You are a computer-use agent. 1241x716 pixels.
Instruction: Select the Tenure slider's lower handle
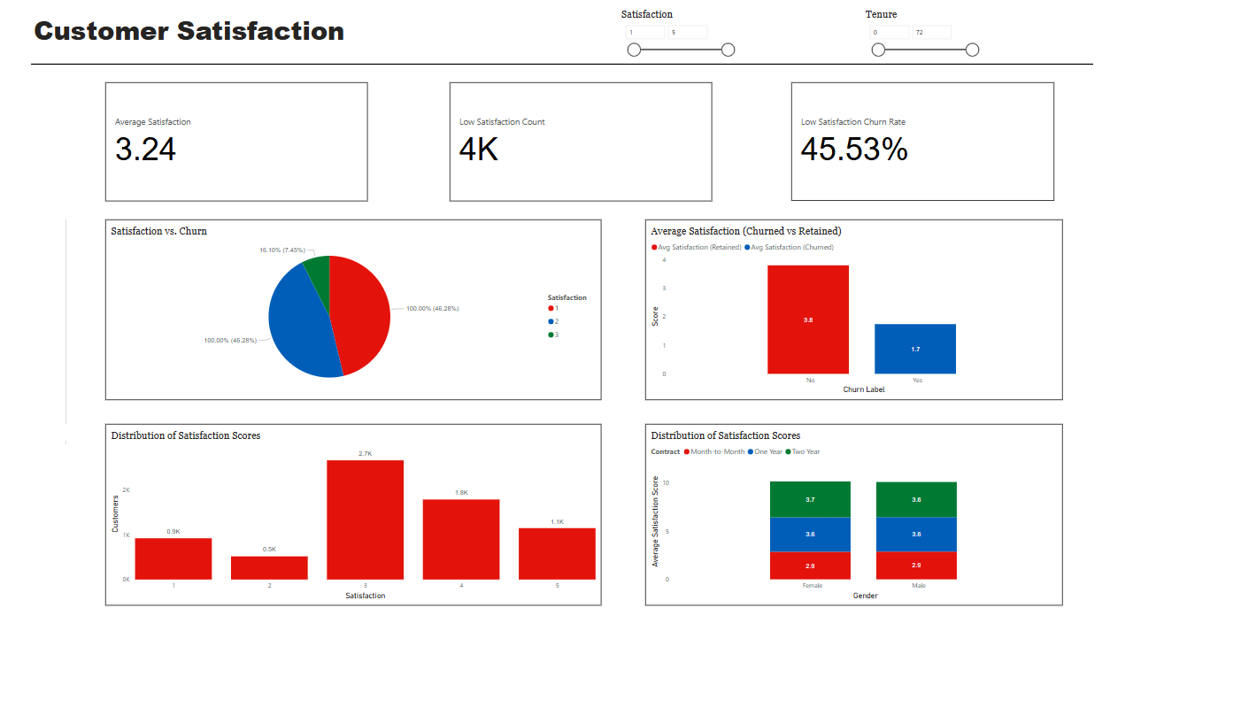point(878,50)
